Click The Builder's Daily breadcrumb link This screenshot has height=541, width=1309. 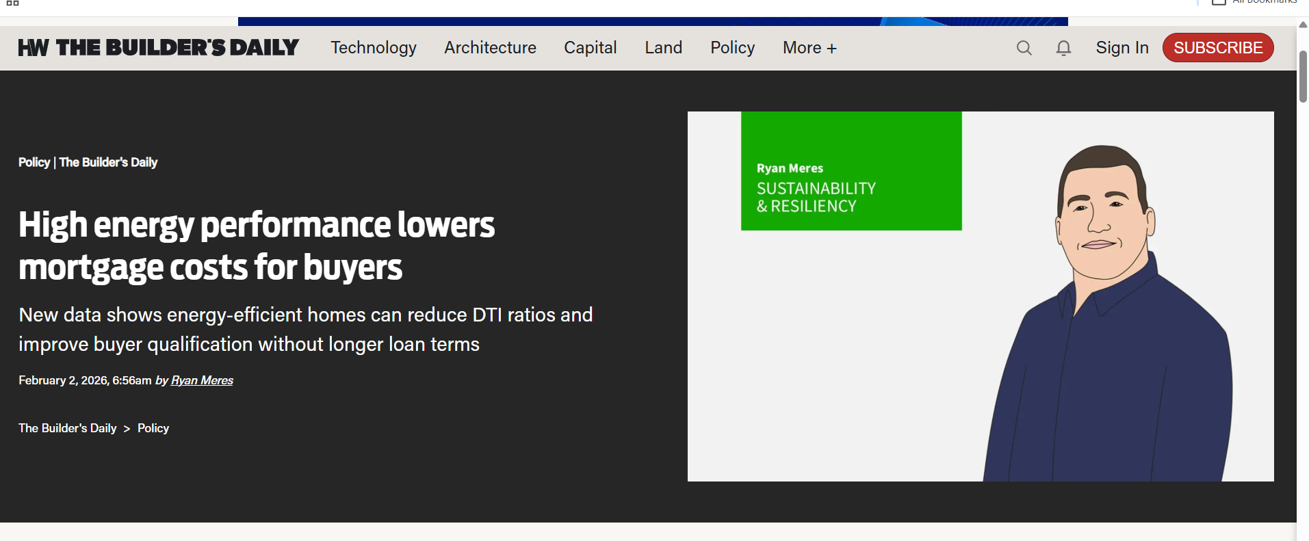68,428
